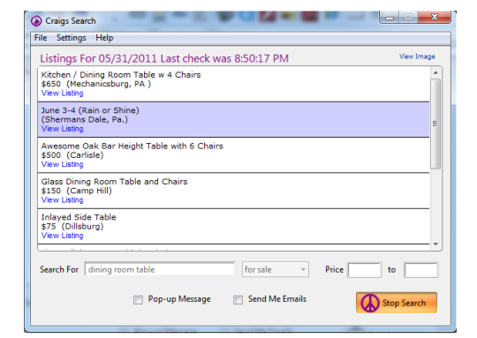Click the $75 (Dillsburg) price line
This screenshot has height=338, width=477.
(x=72, y=226)
